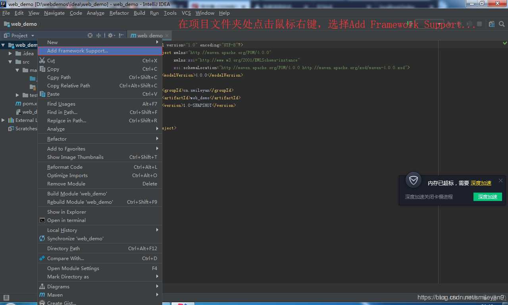This screenshot has height=305, width=508.
Task: Open the New submenu
Action: click(100, 42)
